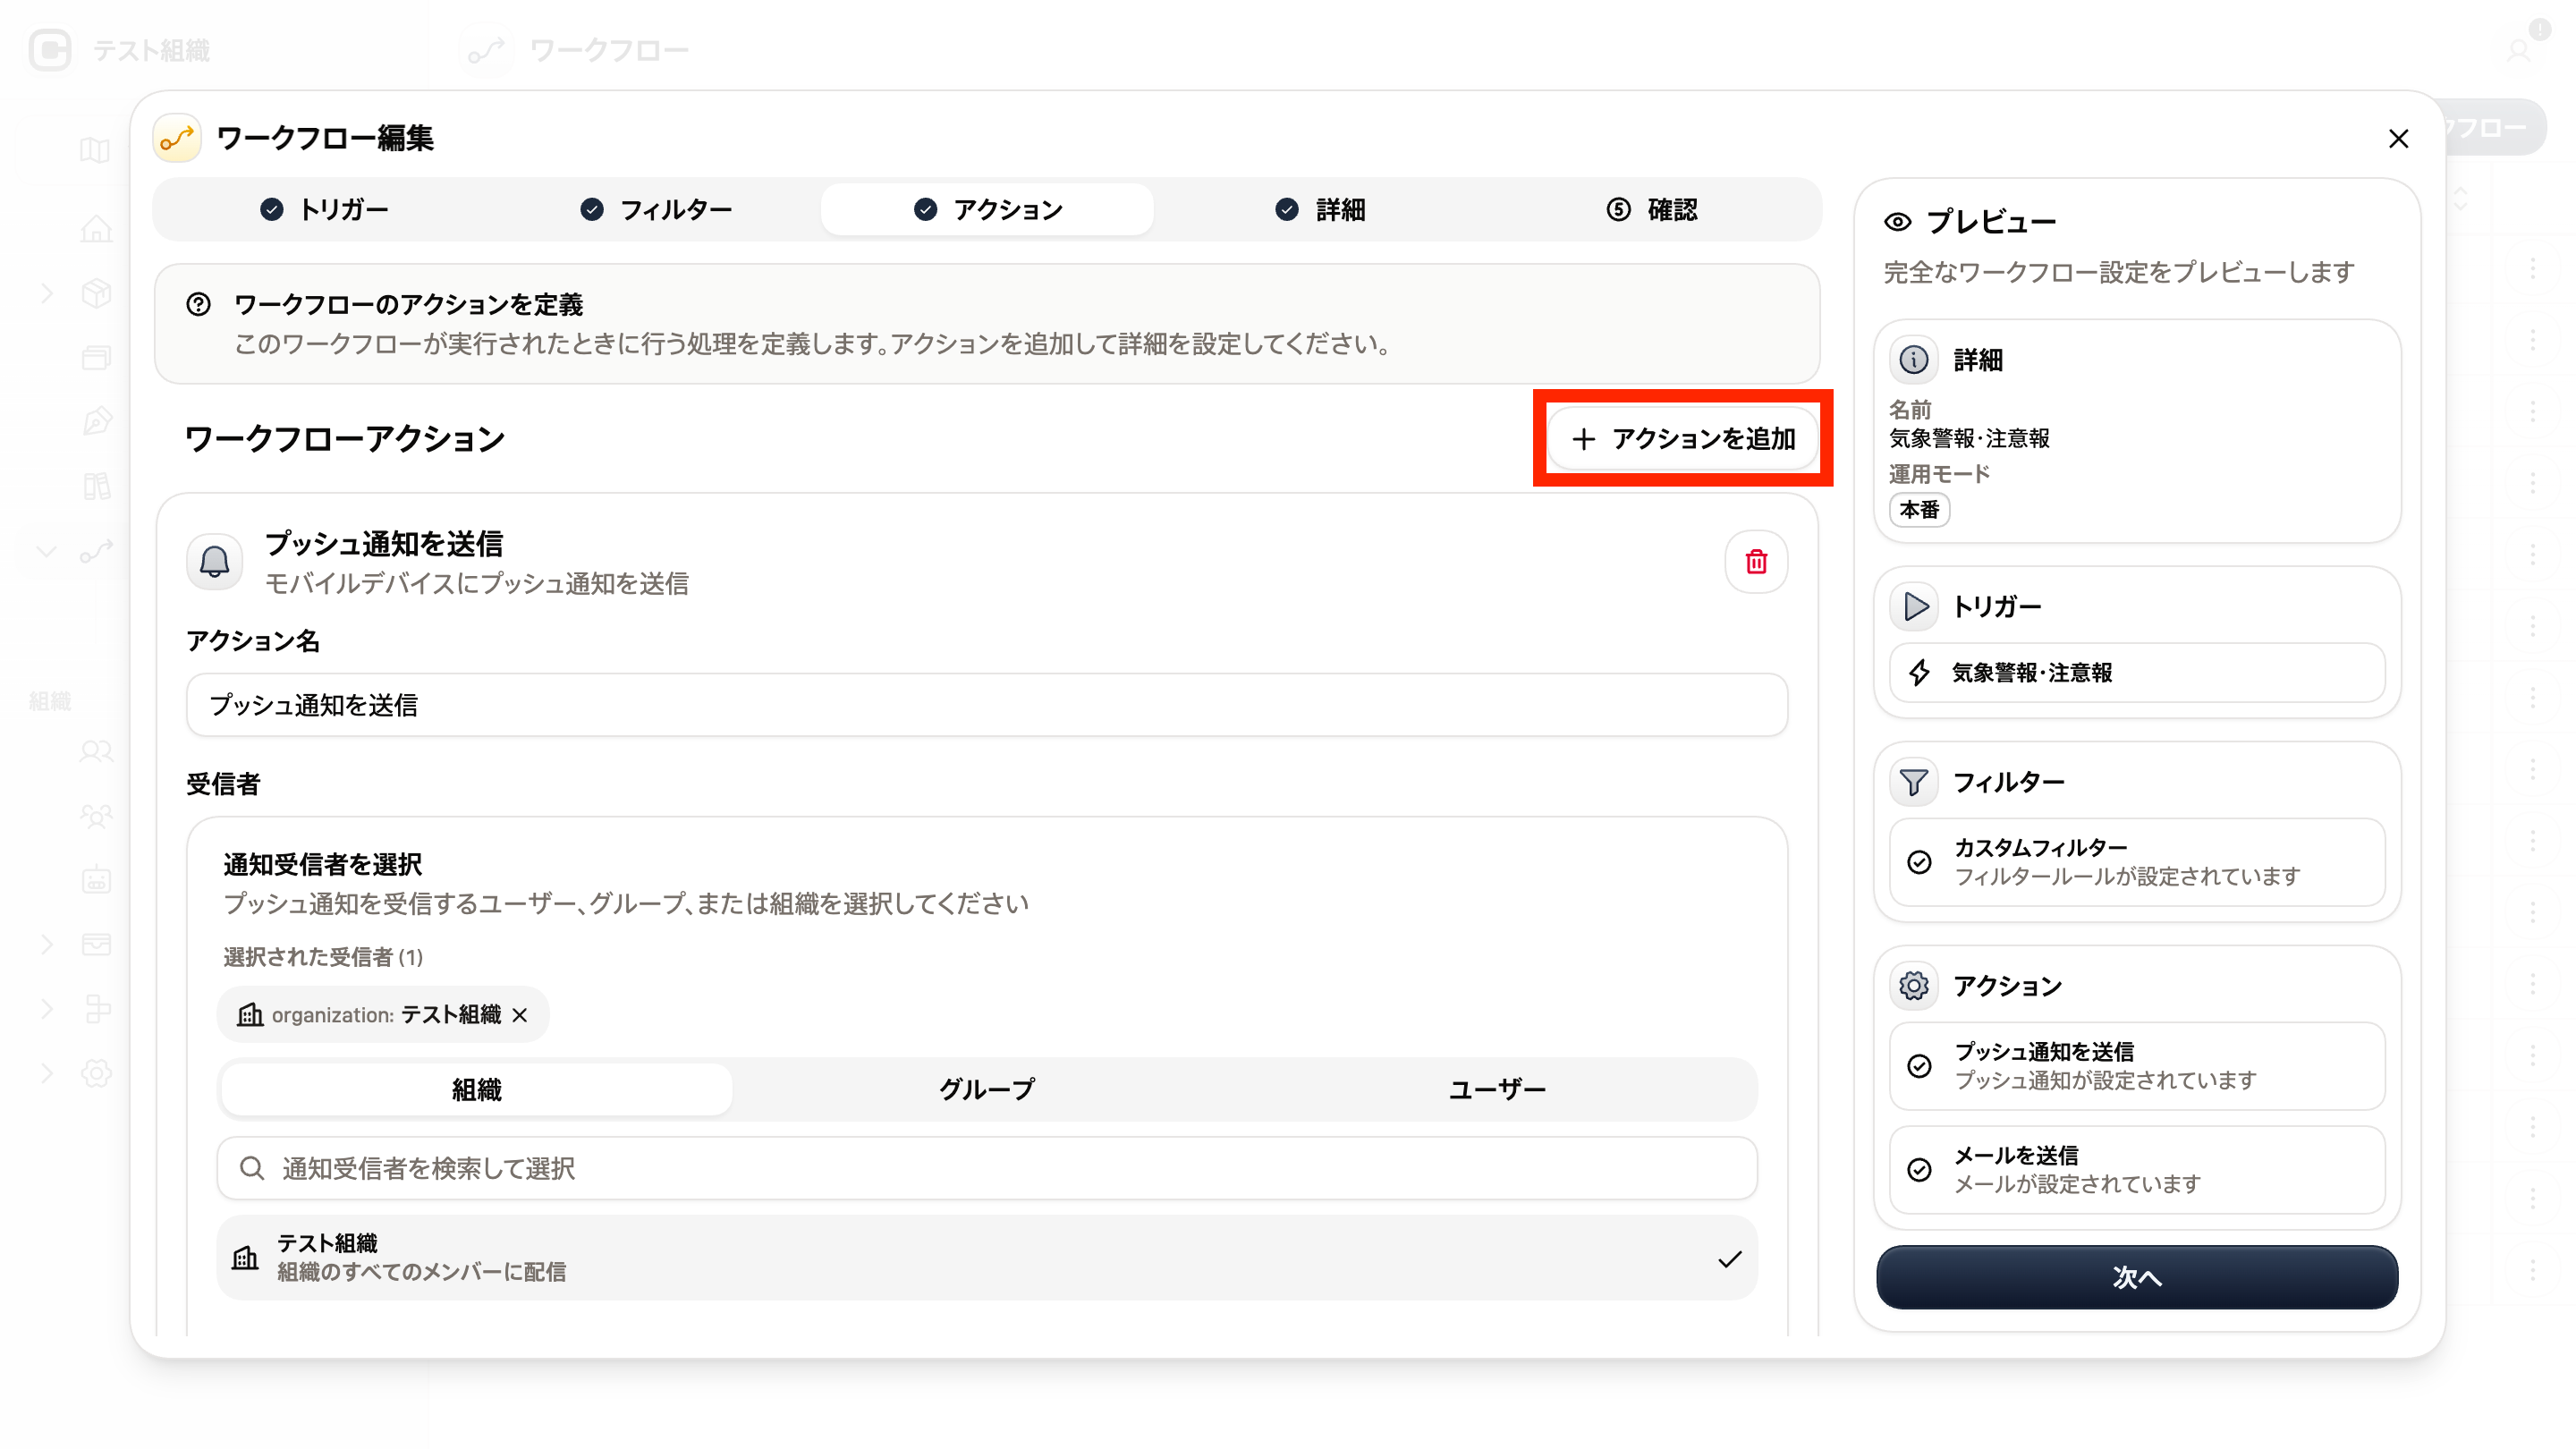This screenshot has width=2576, height=1449.
Task: Click the check-circle icon beside プッシュ通知が設定されています
Action: pyautogui.click(x=1919, y=1066)
